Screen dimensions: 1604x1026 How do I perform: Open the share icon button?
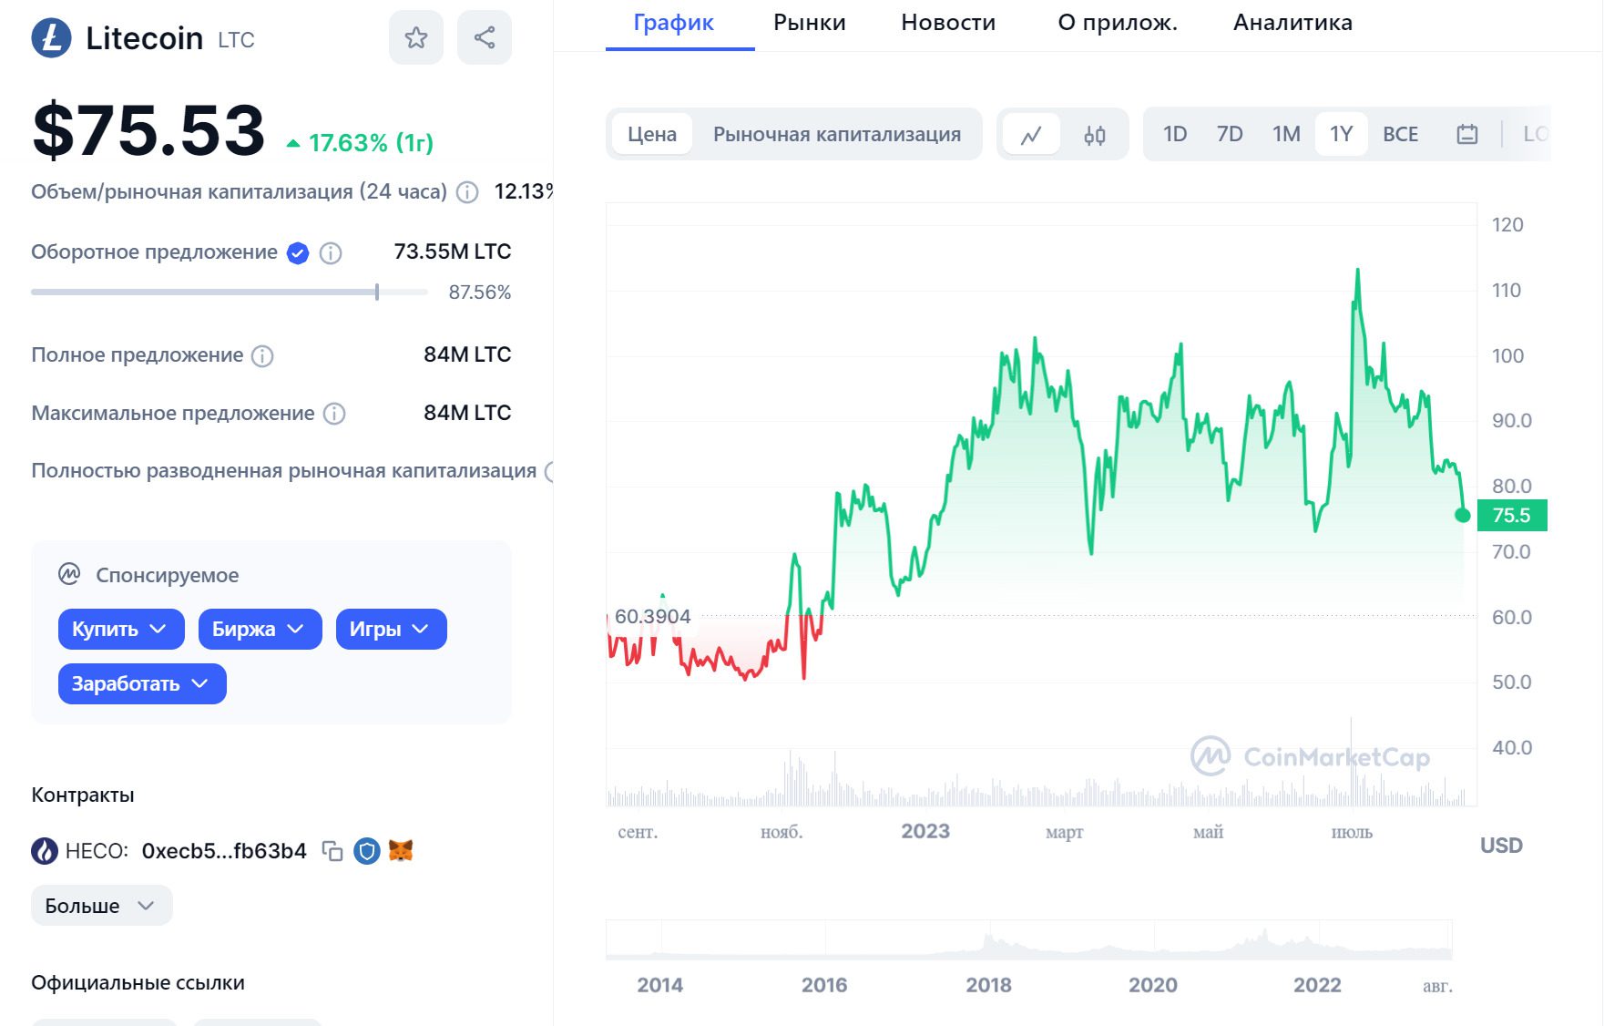(485, 37)
